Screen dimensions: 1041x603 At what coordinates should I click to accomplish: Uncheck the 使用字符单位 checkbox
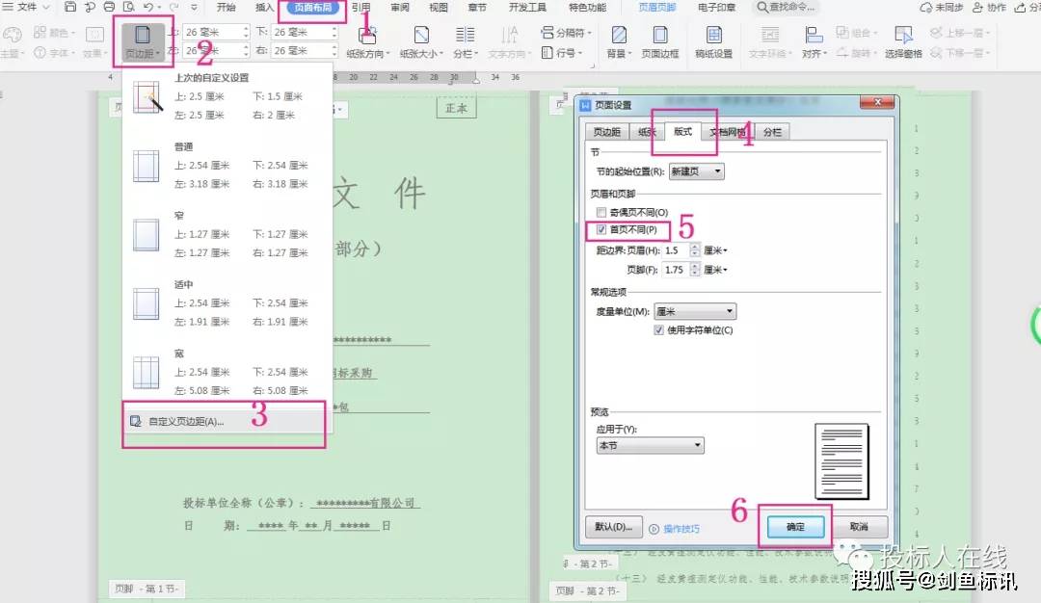(658, 329)
